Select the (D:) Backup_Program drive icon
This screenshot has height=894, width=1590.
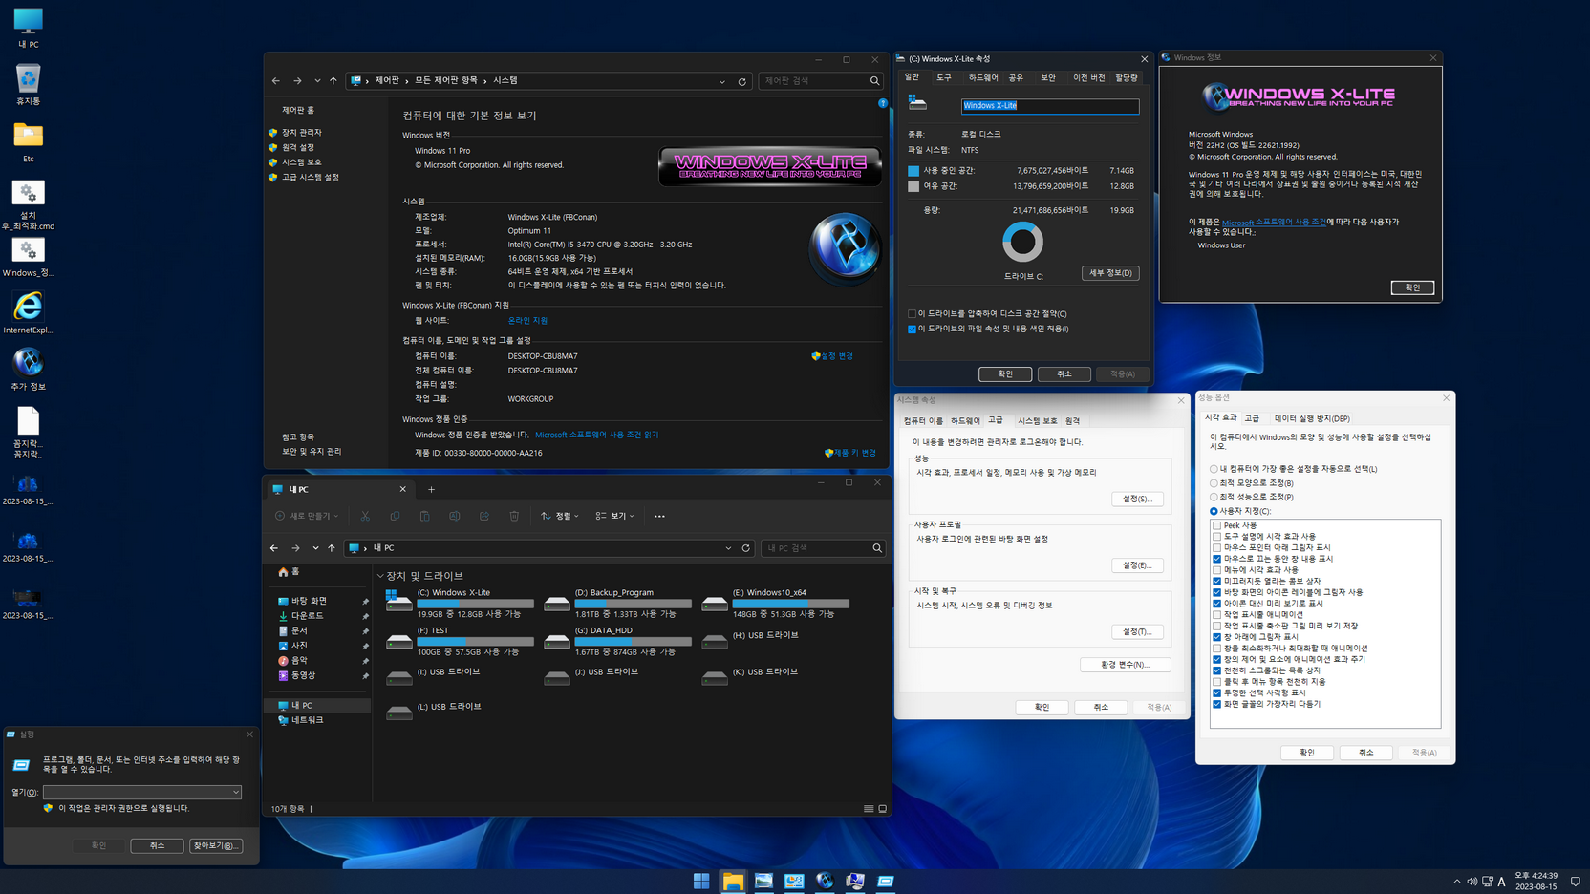tap(556, 603)
